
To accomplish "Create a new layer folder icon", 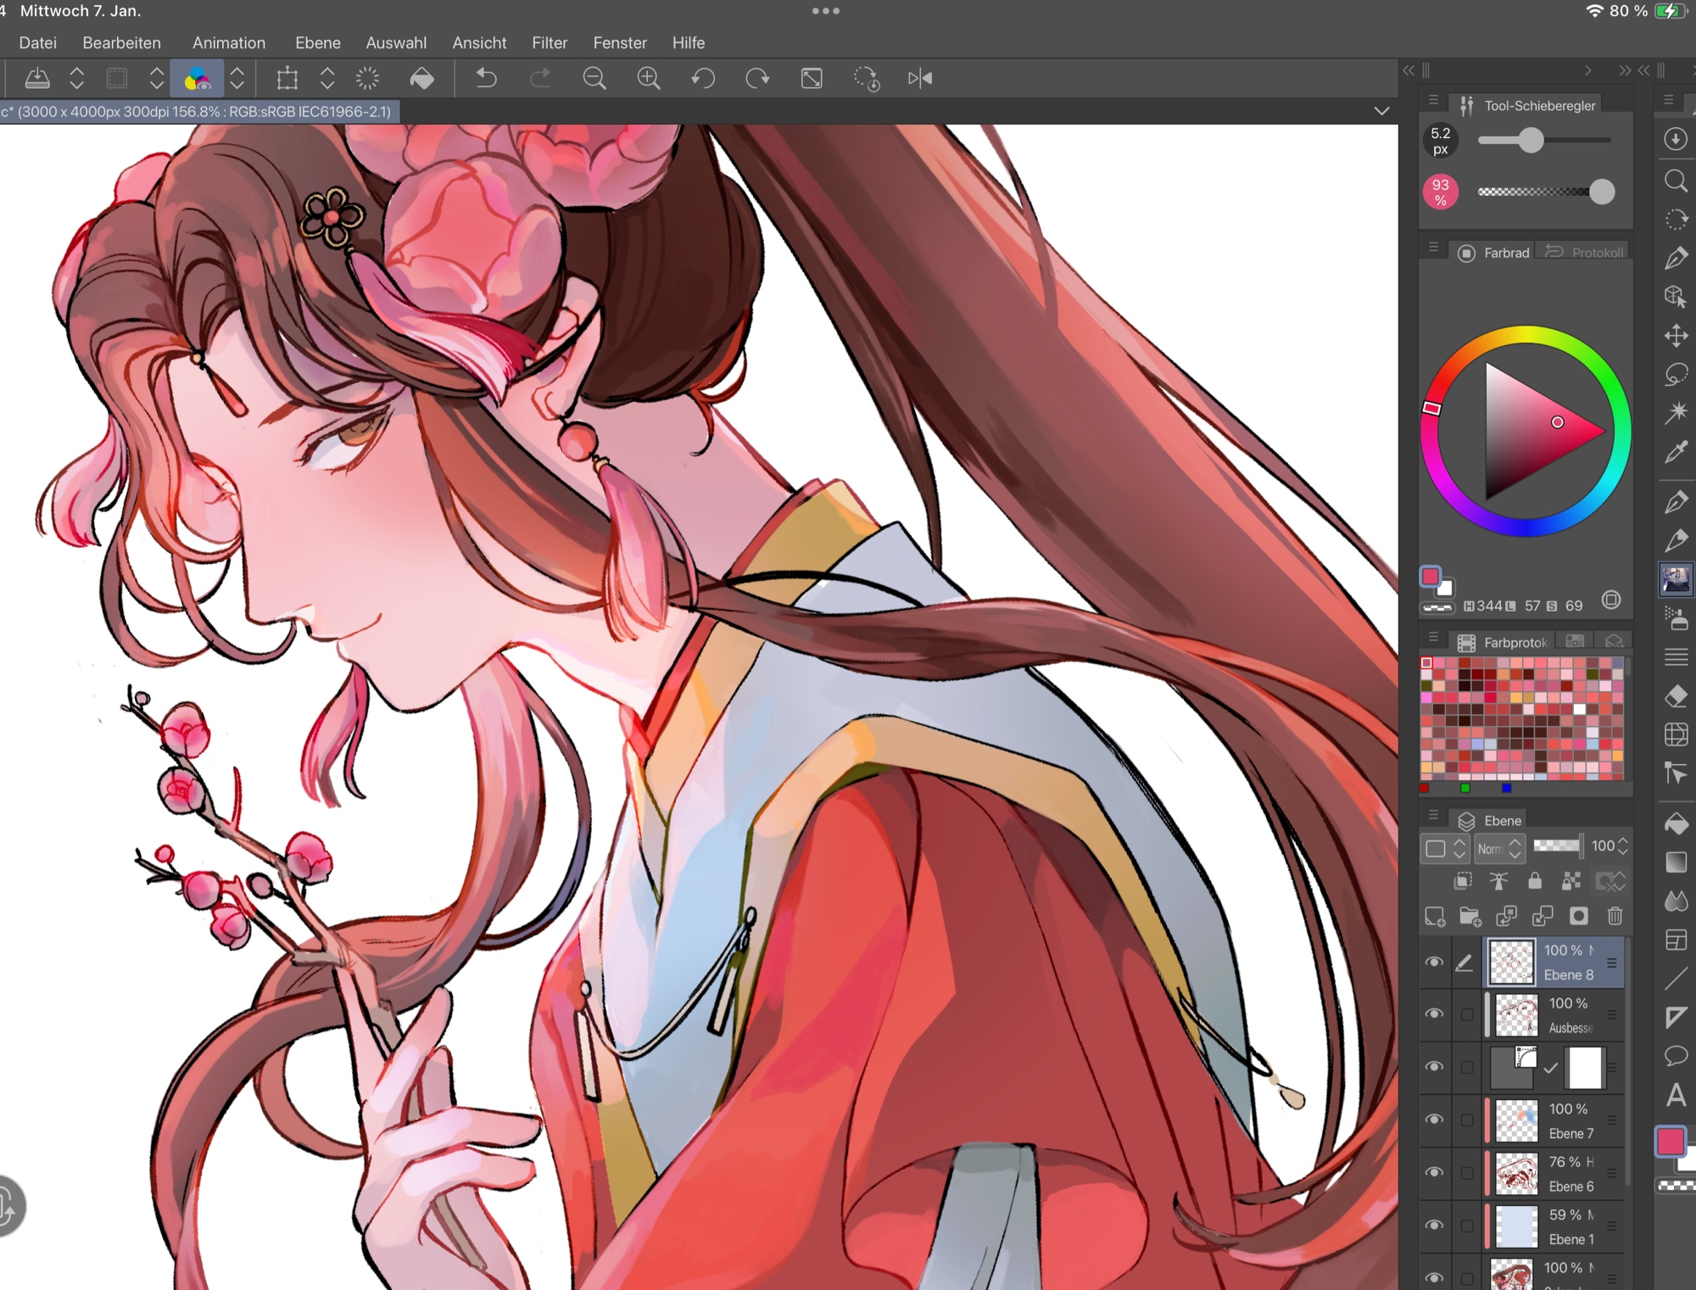I will [1470, 916].
